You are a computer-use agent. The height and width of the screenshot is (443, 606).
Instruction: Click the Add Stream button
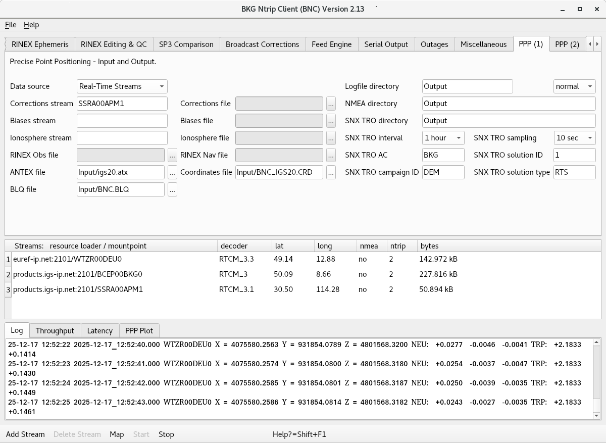click(25, 434)
